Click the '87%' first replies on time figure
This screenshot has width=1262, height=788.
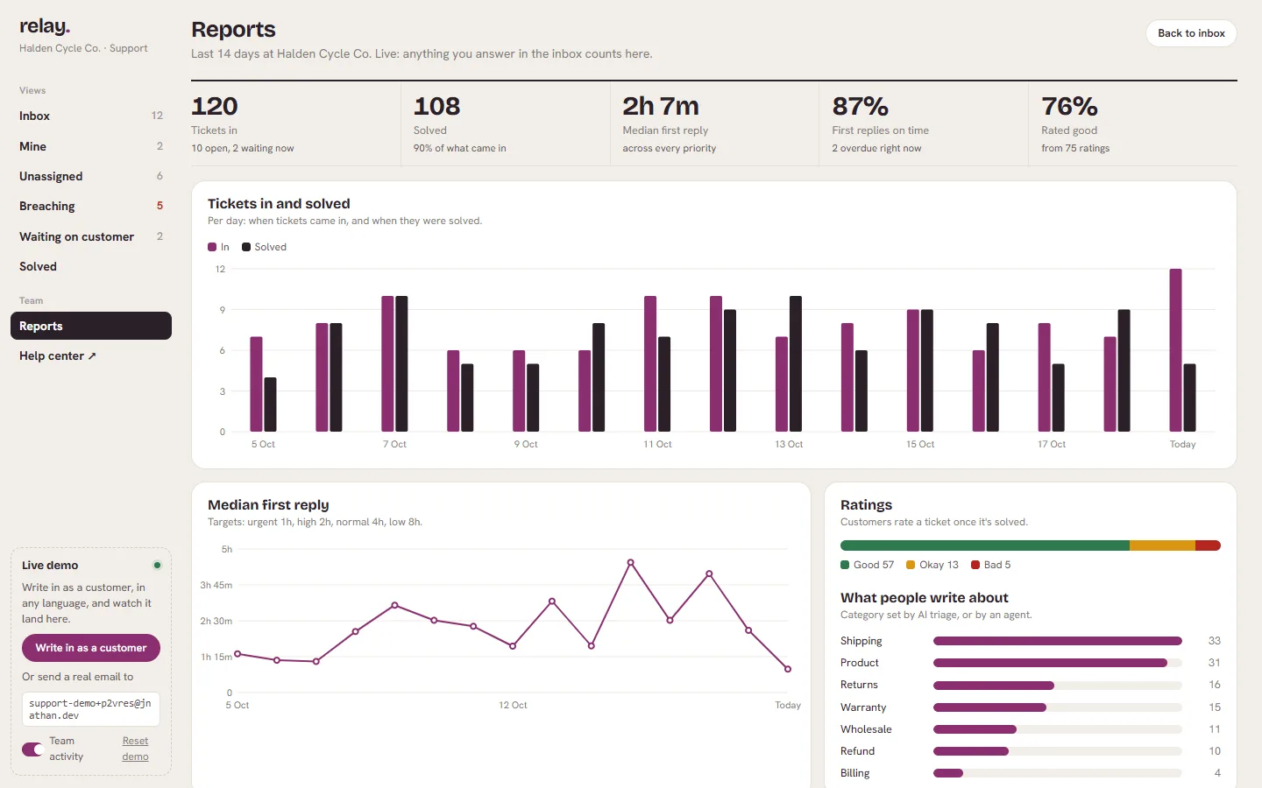860,106
